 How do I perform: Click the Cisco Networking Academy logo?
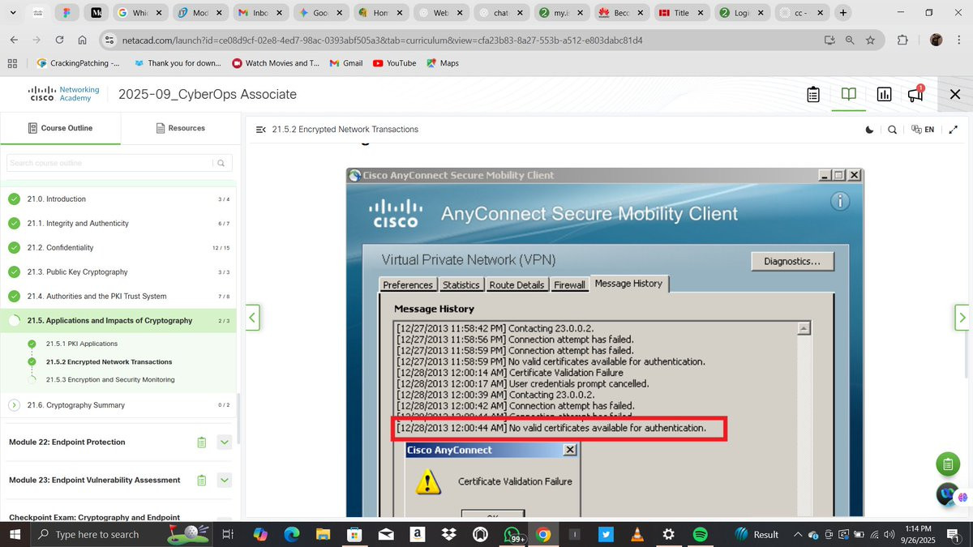pyautogui.click(x=64, y=94)
